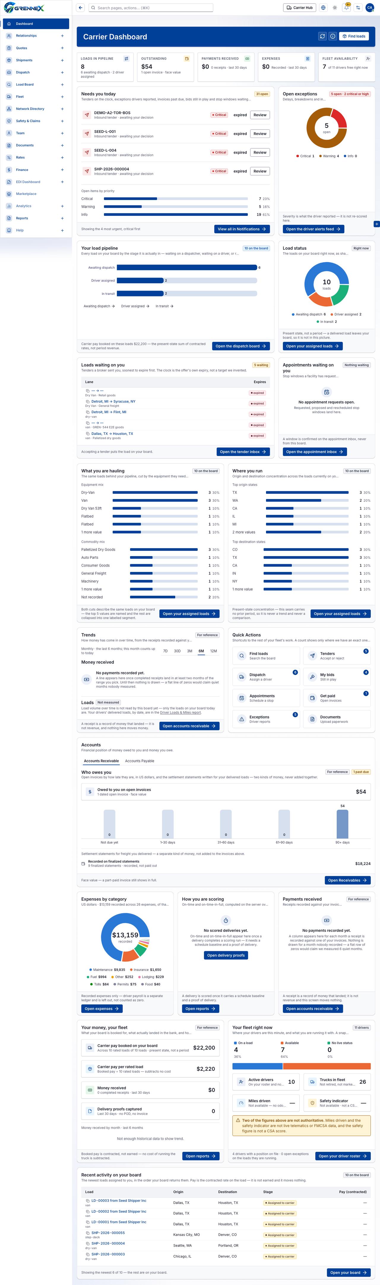The width and height of the screenshot is (380, 1285).
Task: Open the display settings sliders icon
Action: (358, 7)
